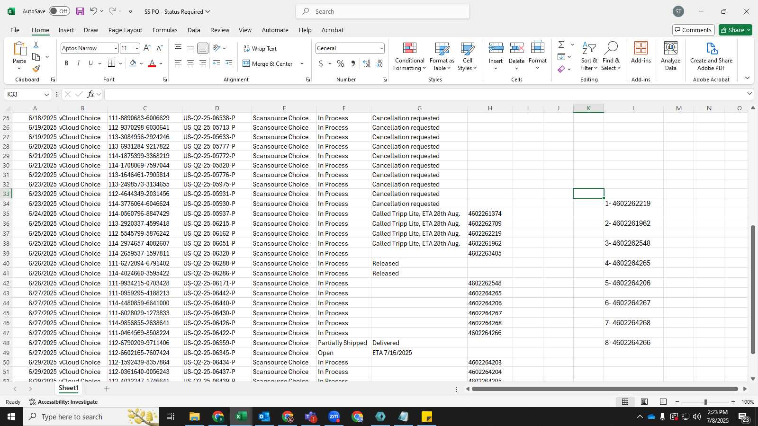Screen dimensions: 758x426
Task: Select the Format Painter brush
Action: tap(36, 69)
